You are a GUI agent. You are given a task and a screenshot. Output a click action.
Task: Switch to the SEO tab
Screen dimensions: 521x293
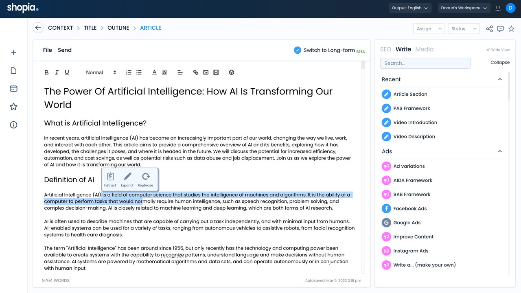tap(385, 49)
